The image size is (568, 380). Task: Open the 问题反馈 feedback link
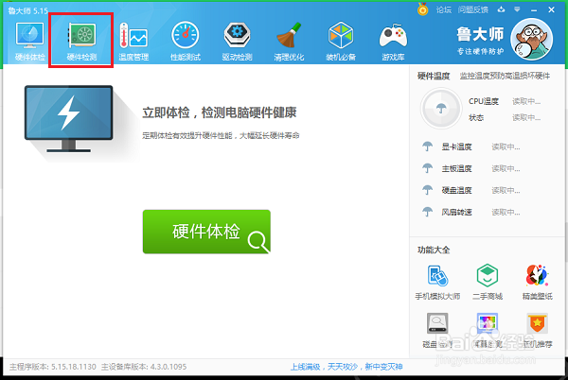coord(473,9)
